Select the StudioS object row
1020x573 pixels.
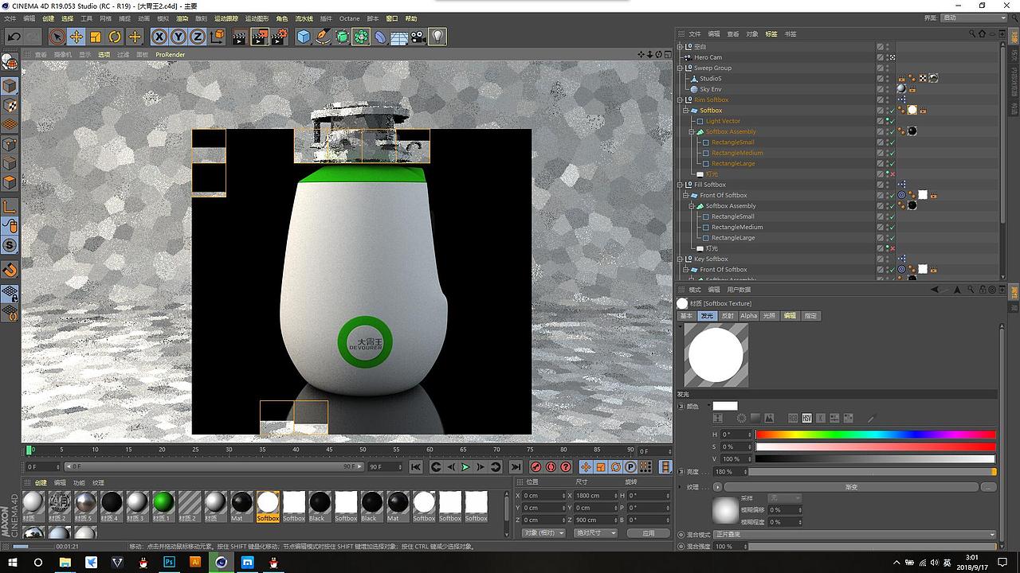(711, 79)
